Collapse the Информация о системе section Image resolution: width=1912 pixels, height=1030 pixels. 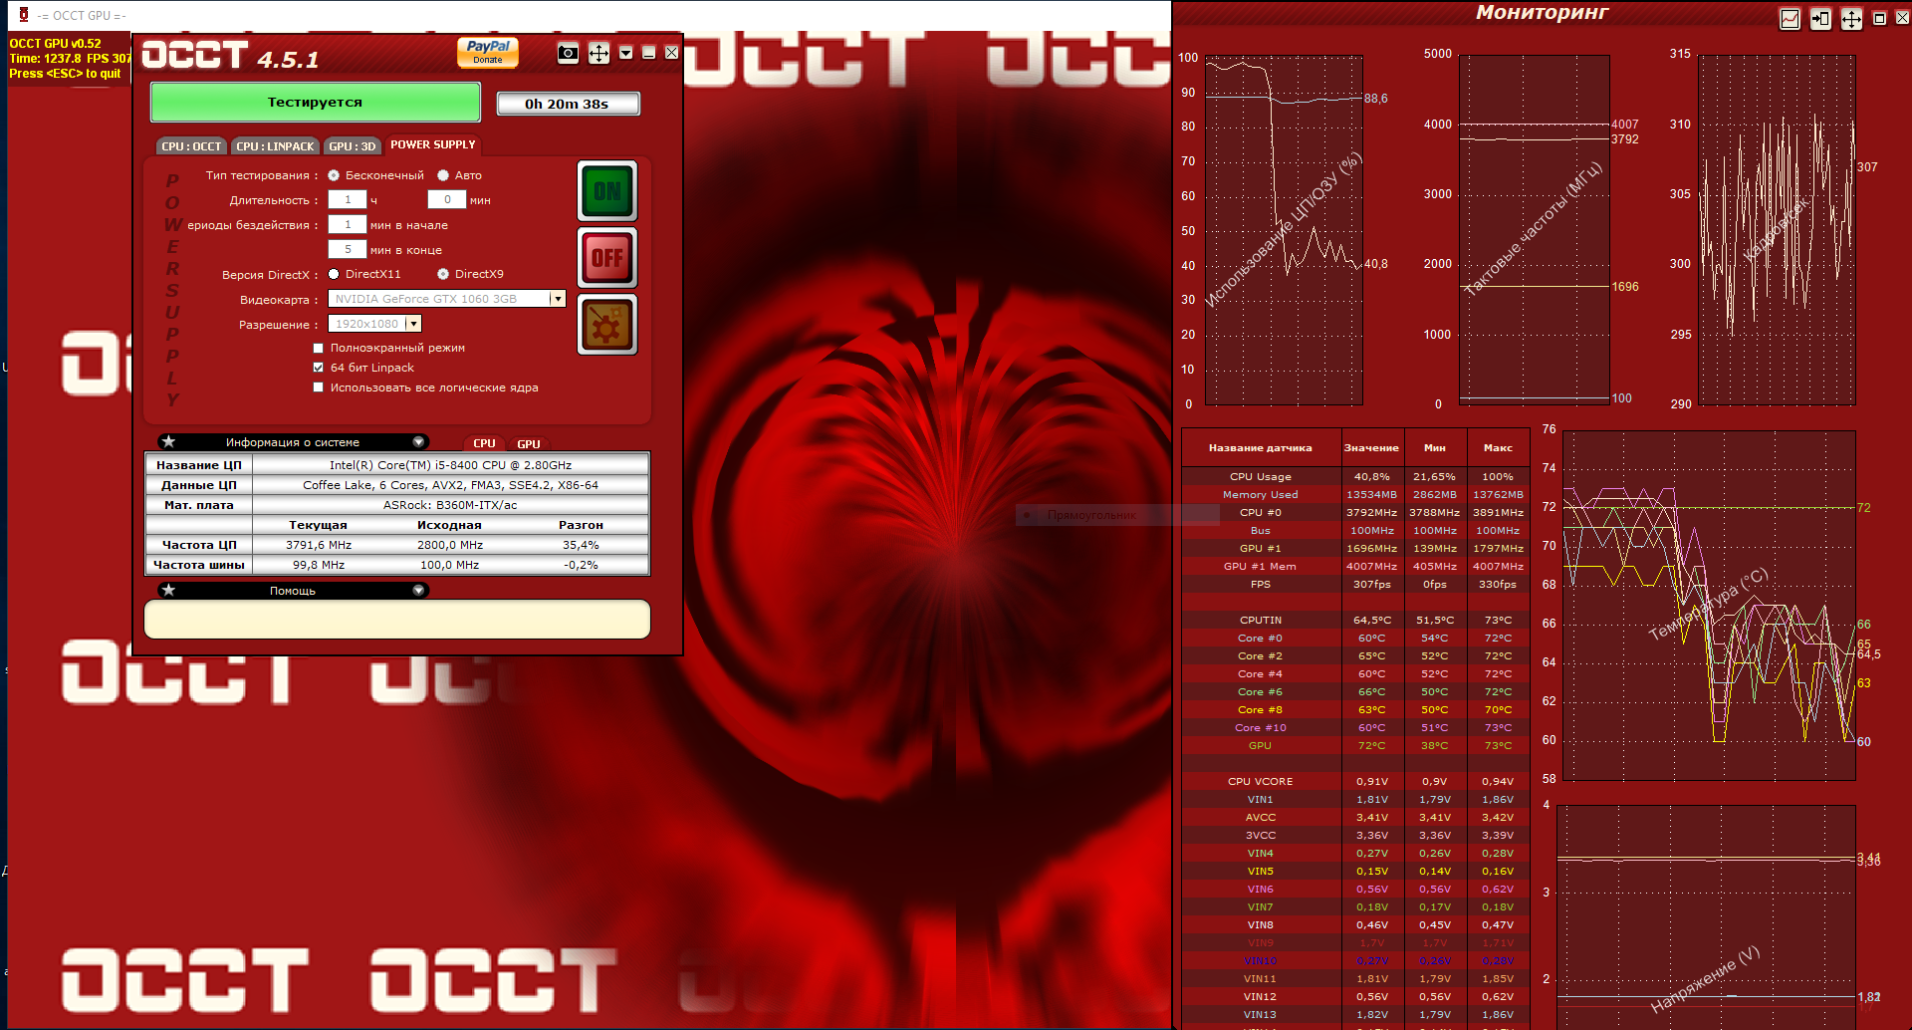(x=418, y=441)
